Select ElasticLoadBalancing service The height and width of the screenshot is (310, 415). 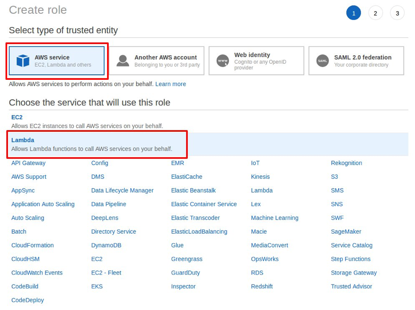(199, 232)
